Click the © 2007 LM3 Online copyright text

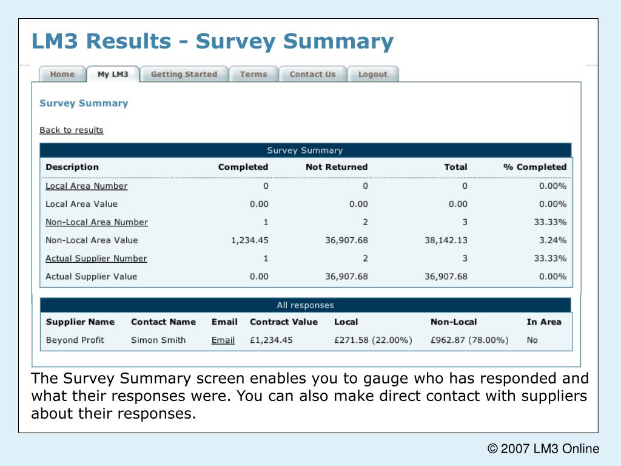tap(543, 448)
